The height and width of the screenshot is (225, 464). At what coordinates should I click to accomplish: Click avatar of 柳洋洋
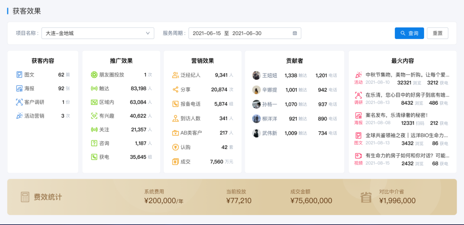(x=256, y=119)
